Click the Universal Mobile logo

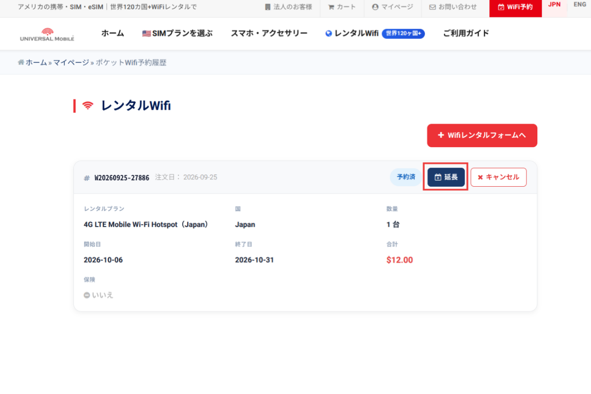pyautogui.click(x=47, y=34)
